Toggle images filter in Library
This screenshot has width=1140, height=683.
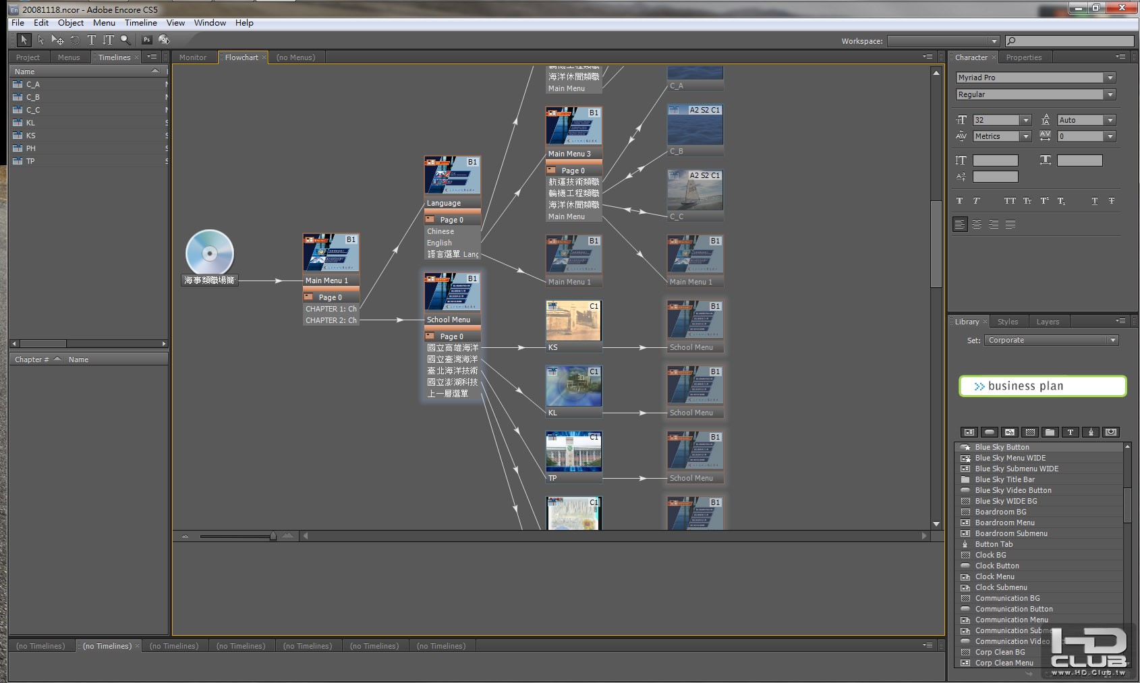1010,432
